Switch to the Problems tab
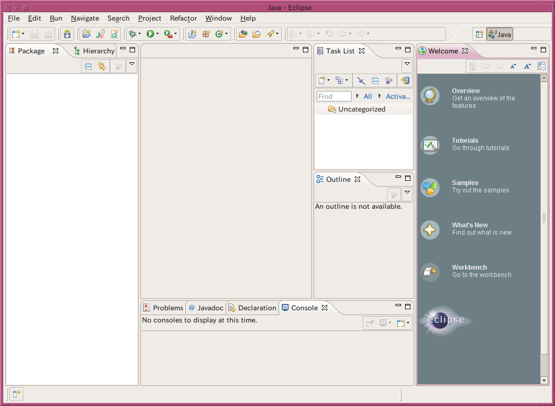The image size is (555, 406). (x=163, y=308)
